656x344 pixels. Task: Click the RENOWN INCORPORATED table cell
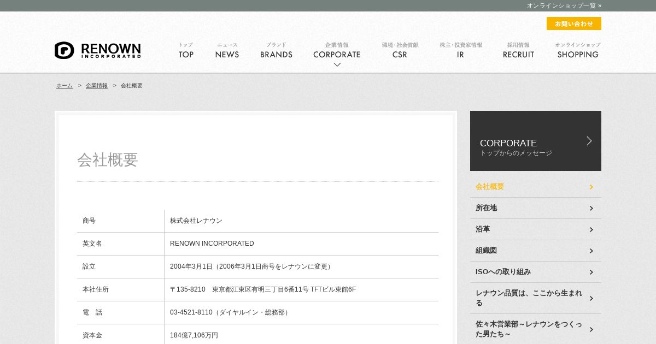pos(212,244)
